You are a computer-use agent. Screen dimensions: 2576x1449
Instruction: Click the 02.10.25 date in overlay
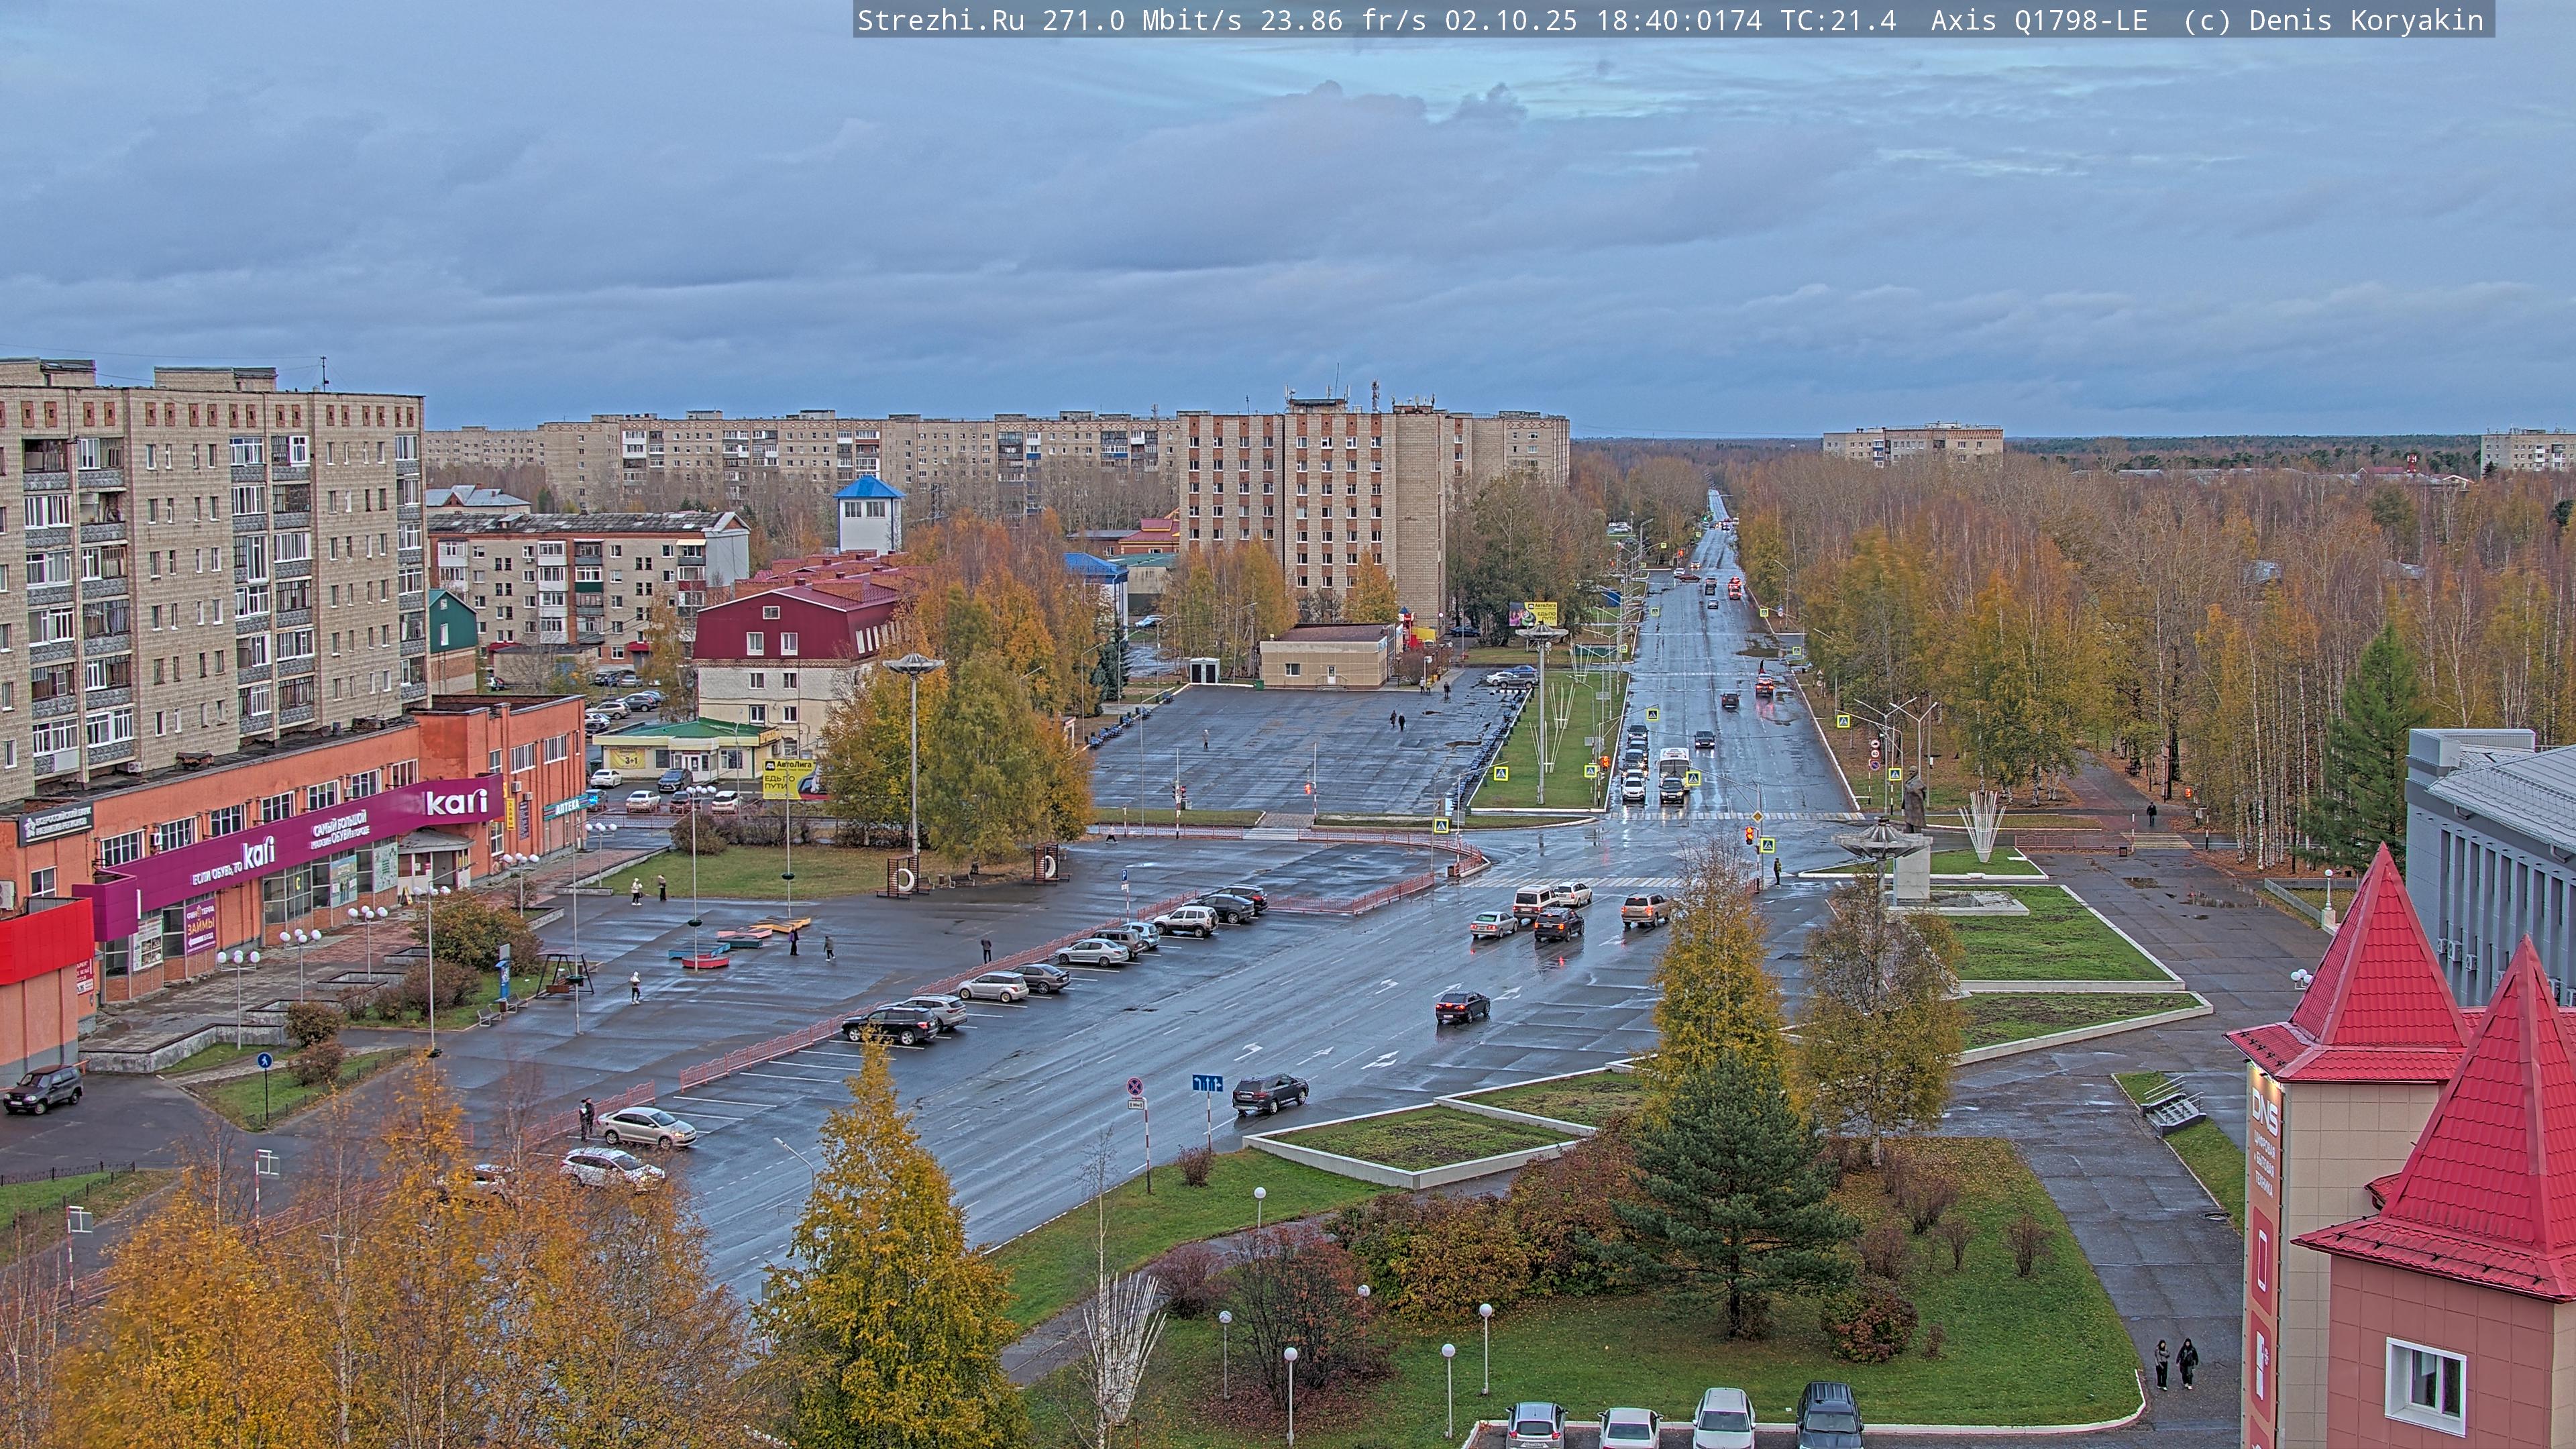tap(1510, 20)
